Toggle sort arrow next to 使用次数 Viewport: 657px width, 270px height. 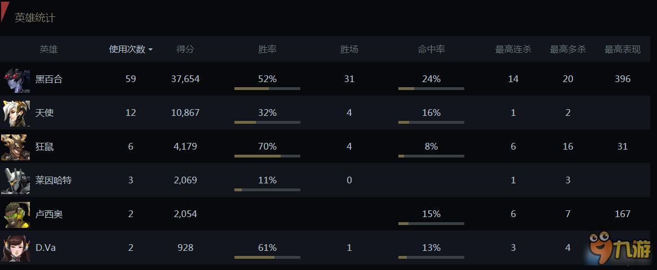pyautogui.click(x=150, y=50)
